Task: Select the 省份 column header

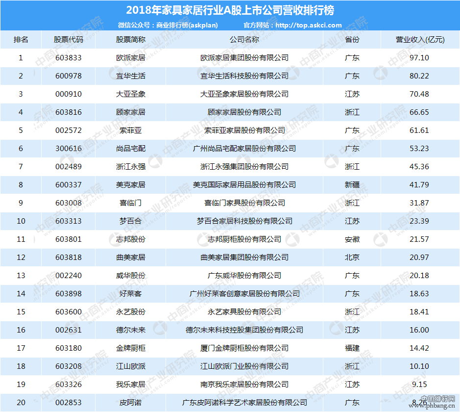Action: pos(352,40)
